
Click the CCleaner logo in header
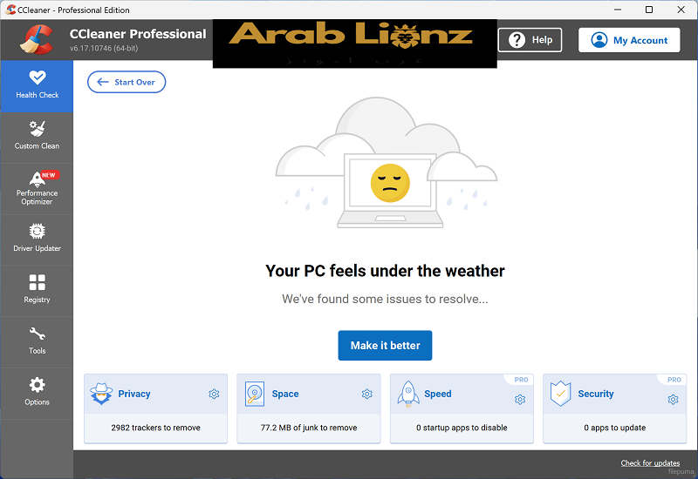37,39
